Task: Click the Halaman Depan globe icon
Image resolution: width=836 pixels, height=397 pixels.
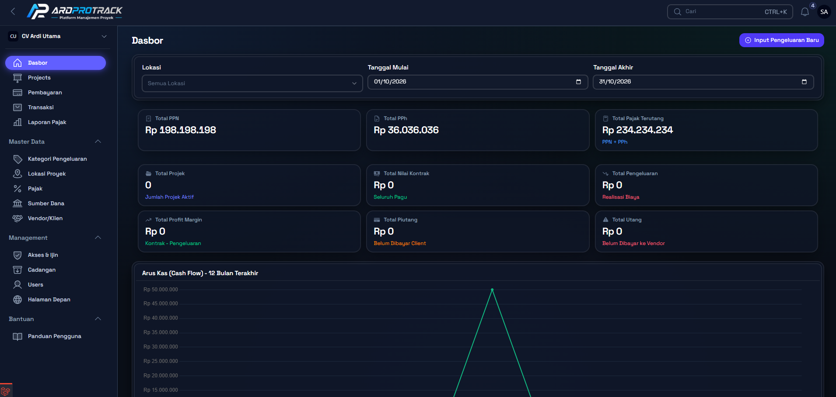Action: pyautogui.click(x=17, y=300)
